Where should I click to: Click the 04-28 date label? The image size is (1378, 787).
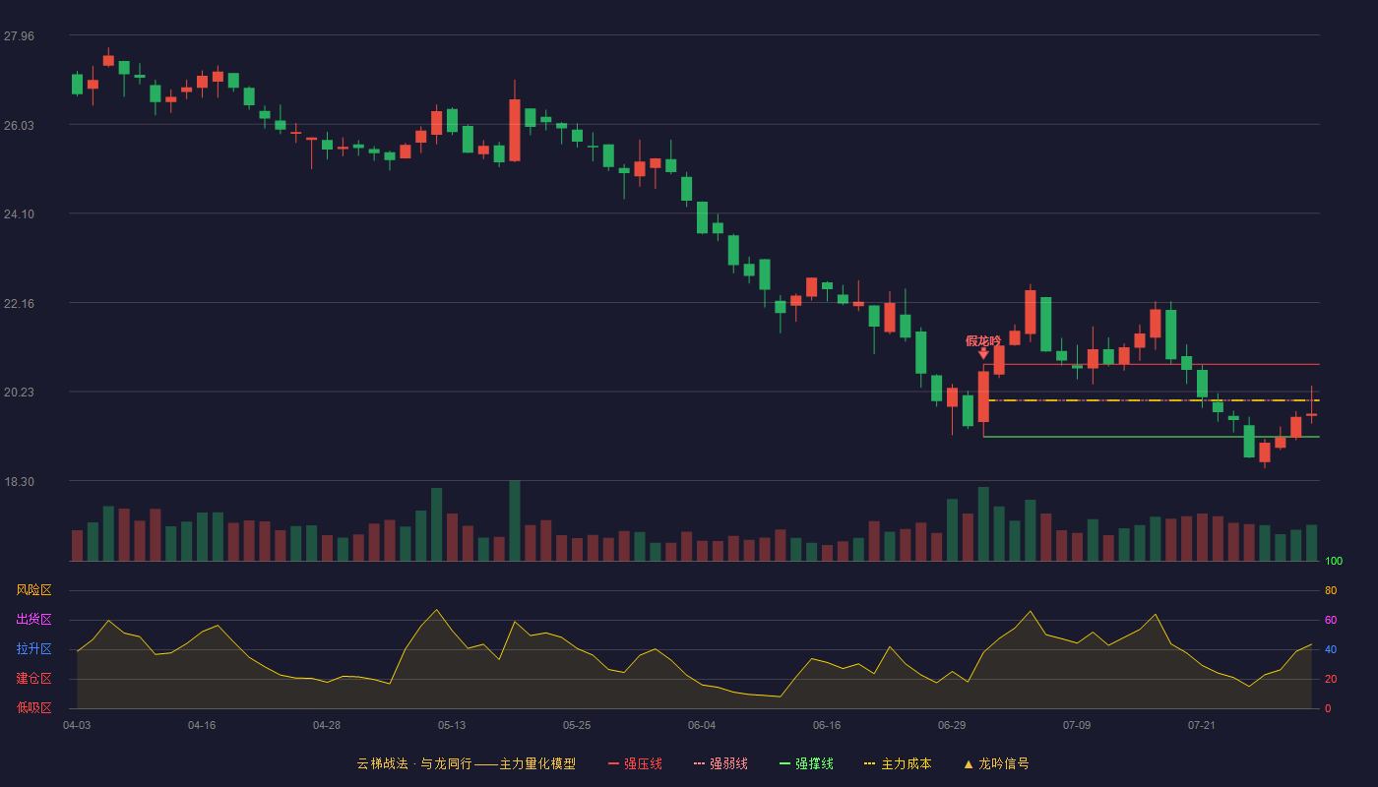click(x=327, y=725)
